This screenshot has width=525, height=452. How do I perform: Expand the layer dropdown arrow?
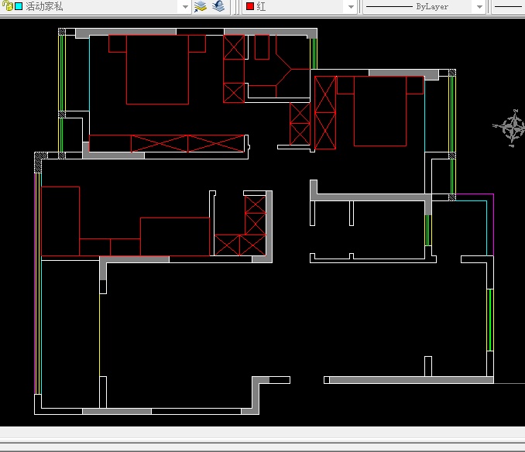[x=185, y=6]
